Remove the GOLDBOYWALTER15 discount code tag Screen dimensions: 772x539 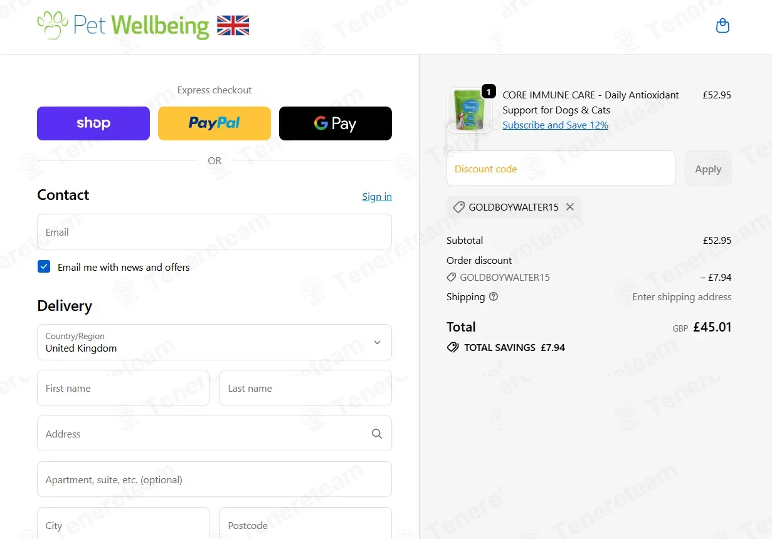pos(570,207)
